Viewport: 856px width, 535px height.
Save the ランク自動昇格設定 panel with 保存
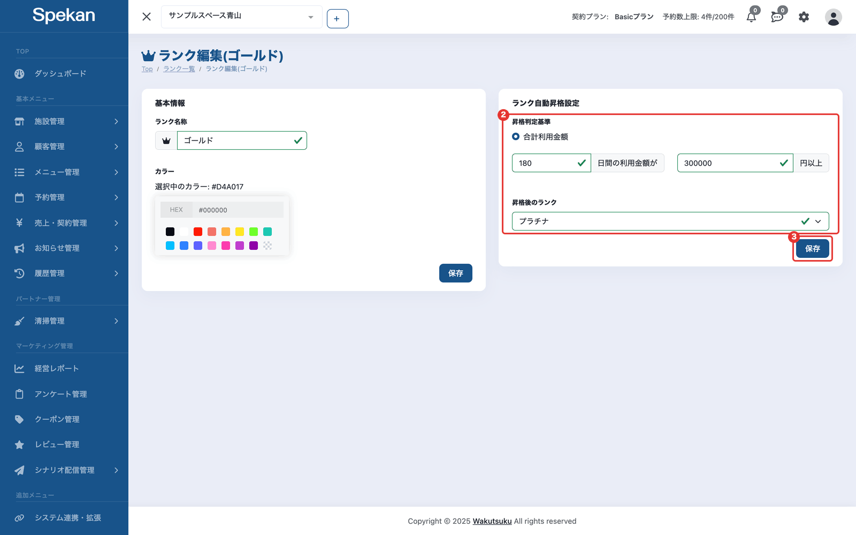click(812, 249)
